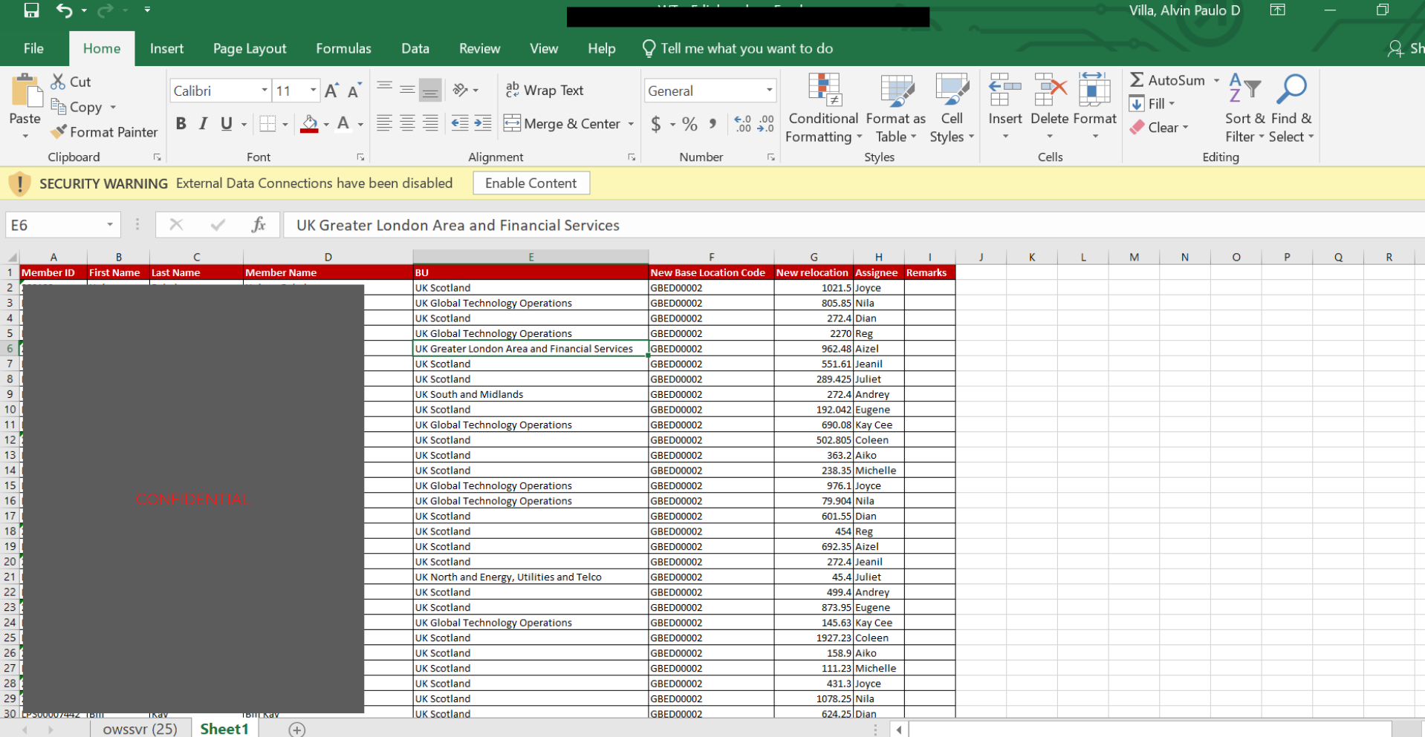This screenshot has width=1425, height=737.
Task: Open the Calibri font name dropdown
Action: point(264,91)
